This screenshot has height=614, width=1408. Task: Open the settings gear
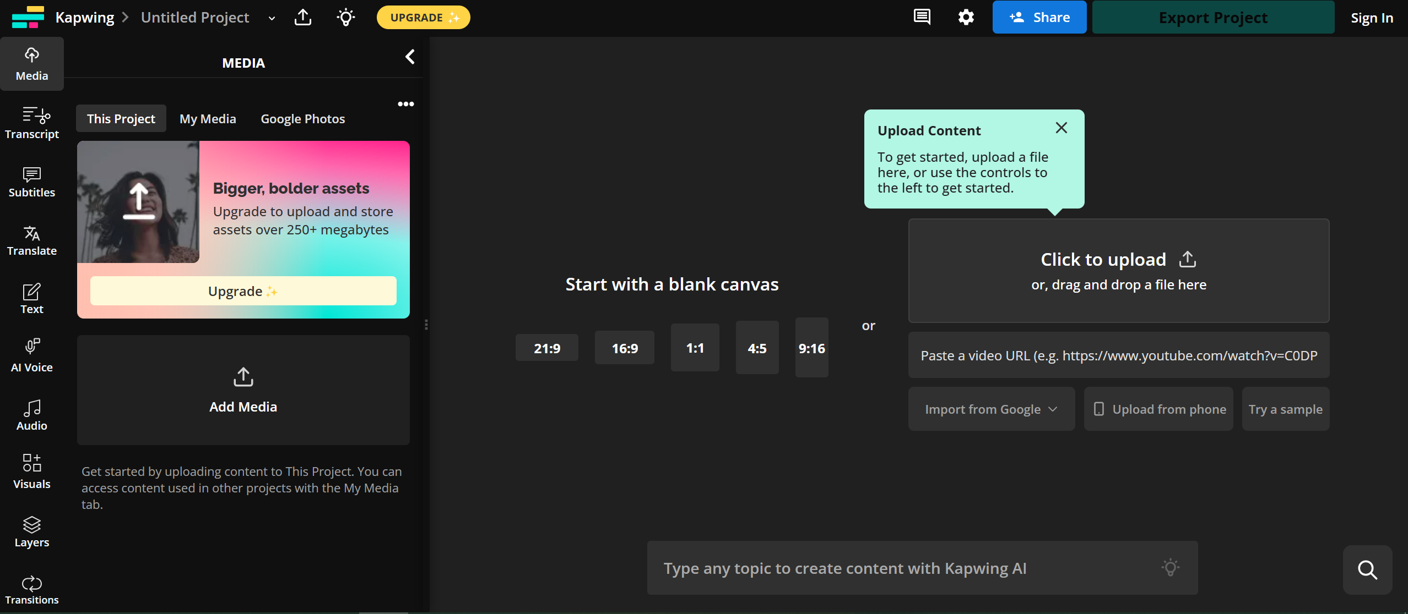click(x=966, y=17)
